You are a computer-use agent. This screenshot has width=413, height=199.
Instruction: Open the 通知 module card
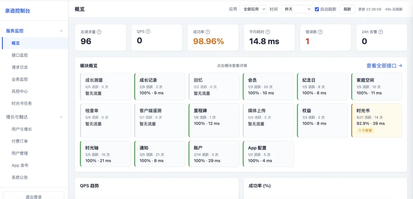tap(159, 154)
